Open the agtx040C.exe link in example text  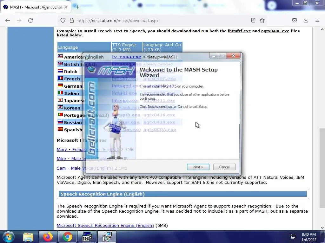click(275, 31)
